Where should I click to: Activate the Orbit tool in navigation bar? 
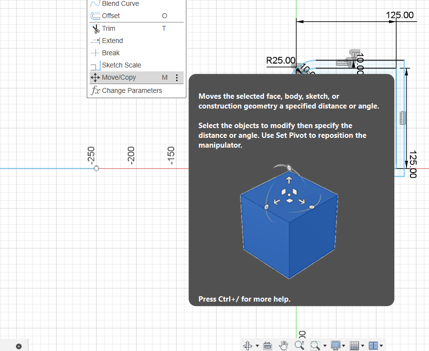(248, 345)
